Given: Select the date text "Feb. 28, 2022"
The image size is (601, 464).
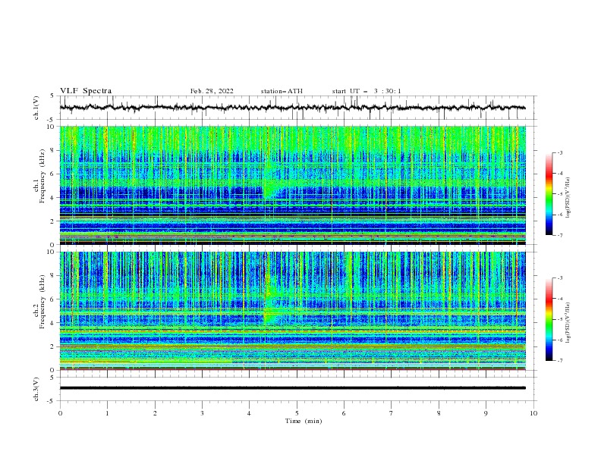Looking at the screenshot, I should pos(212,91).
